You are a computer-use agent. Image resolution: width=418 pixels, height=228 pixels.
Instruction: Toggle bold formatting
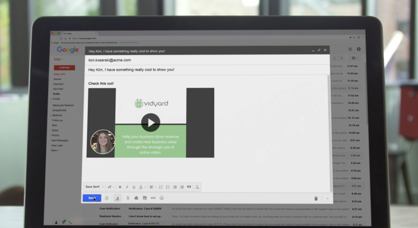pyautogui.click(x=120, y=187)
